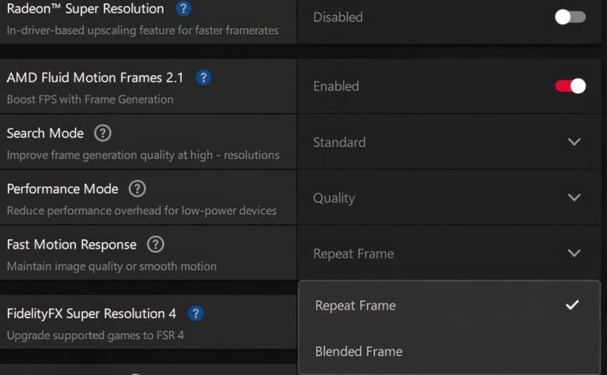Disable the AMD Fluid Motion Frames toggle
Viewport: 607px width, 375px height.
570,86
